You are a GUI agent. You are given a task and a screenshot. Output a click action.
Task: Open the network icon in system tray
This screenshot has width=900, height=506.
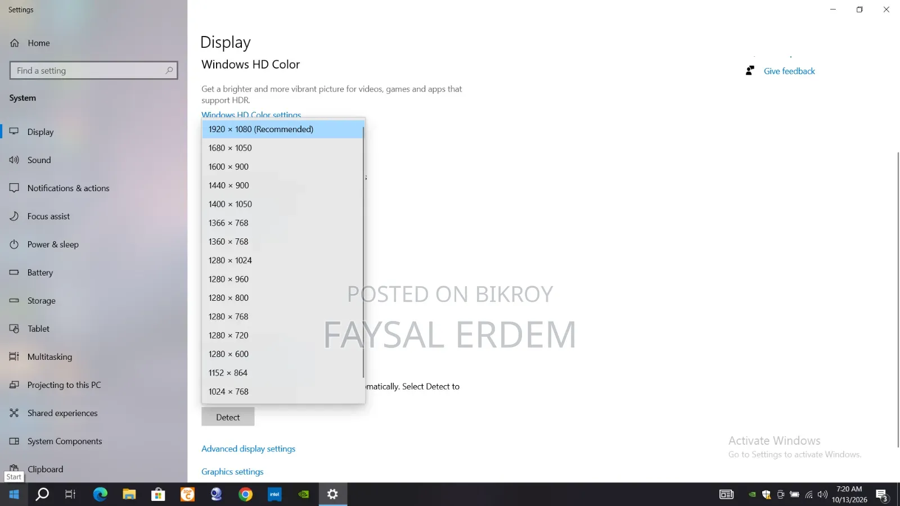pyautogui.click(x=808, y=495)
